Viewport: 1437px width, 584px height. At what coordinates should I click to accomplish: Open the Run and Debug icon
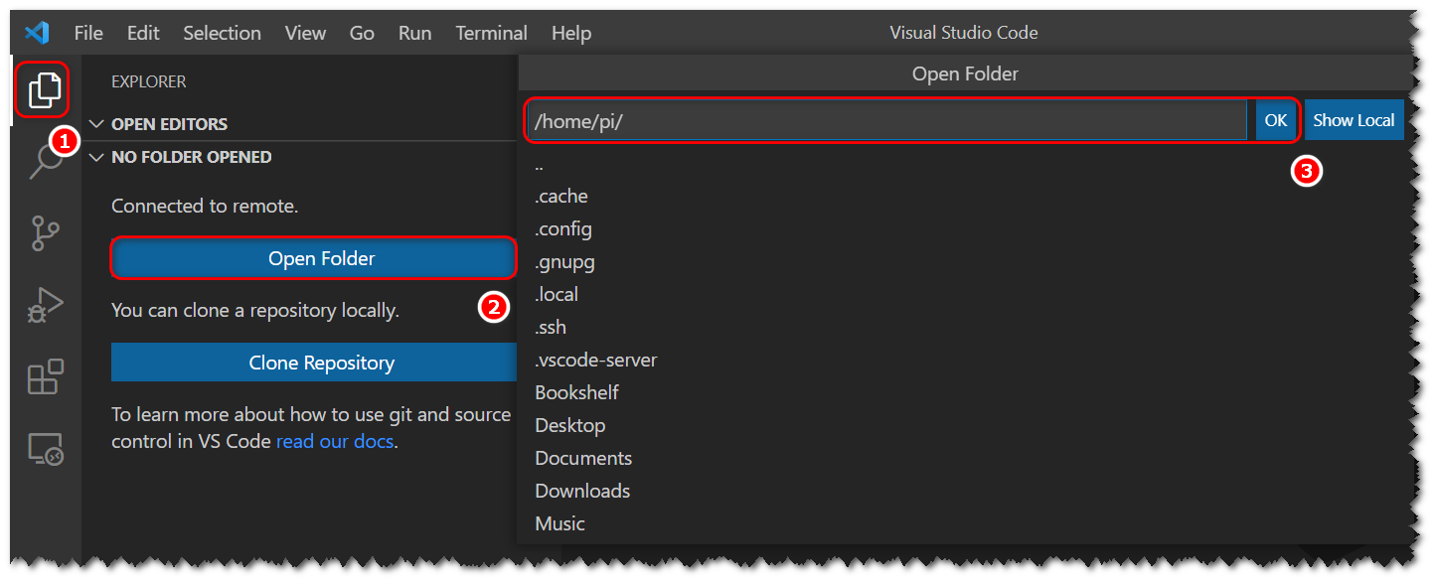[45, 305]
